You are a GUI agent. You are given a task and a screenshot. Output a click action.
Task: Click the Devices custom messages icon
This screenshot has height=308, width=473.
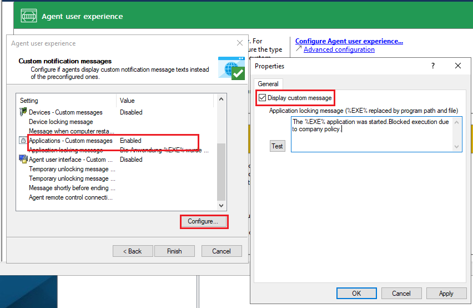click(23, 112)
